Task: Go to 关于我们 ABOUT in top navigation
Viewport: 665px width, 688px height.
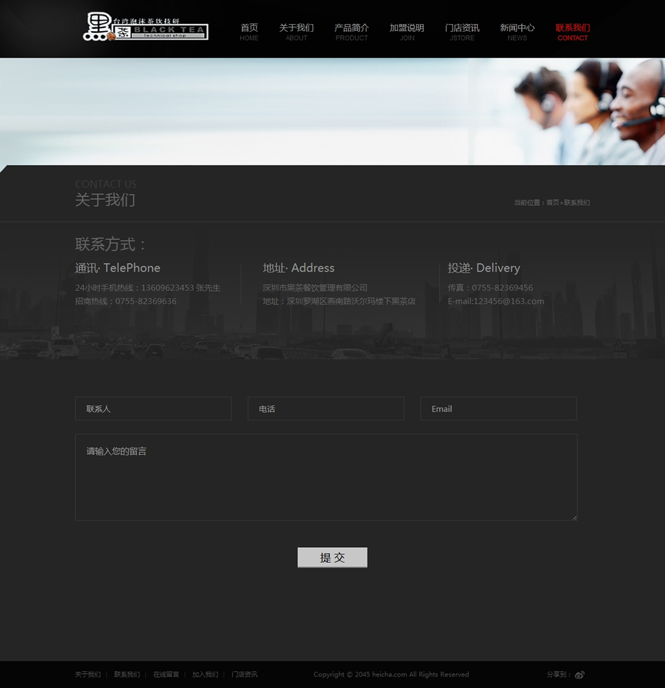Action: (296, 32)
